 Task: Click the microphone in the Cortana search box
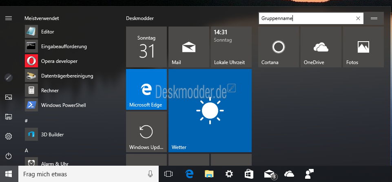coord(150,174)
